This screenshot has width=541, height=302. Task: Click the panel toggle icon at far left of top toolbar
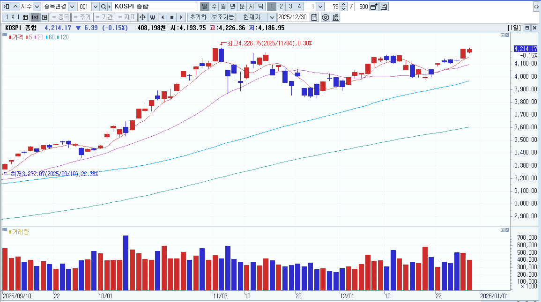click(6, 7)
